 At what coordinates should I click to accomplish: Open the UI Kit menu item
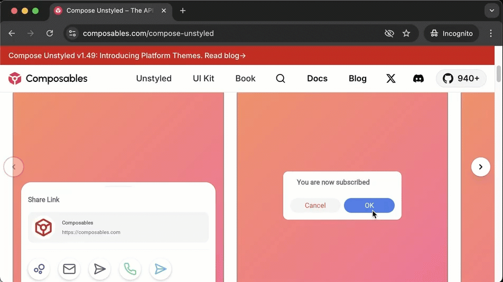click(x=203, y=79)
